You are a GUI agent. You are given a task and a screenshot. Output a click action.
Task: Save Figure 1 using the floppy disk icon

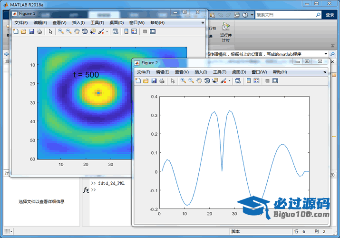(31, 31)
